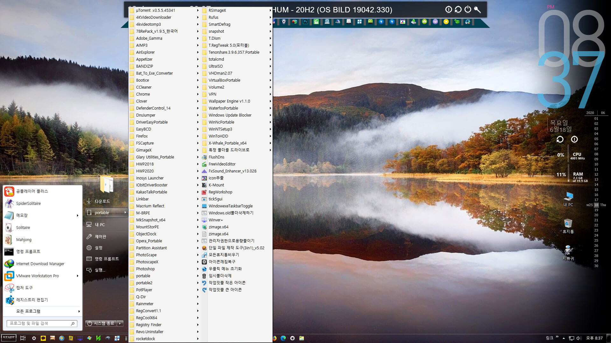
Task: Expand the Chrome folder submenu arrow
Action: point(198,94)
